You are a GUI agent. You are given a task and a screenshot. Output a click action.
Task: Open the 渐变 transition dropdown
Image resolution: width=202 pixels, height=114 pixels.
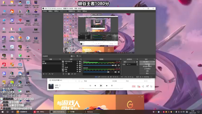(x=129, y=62)
